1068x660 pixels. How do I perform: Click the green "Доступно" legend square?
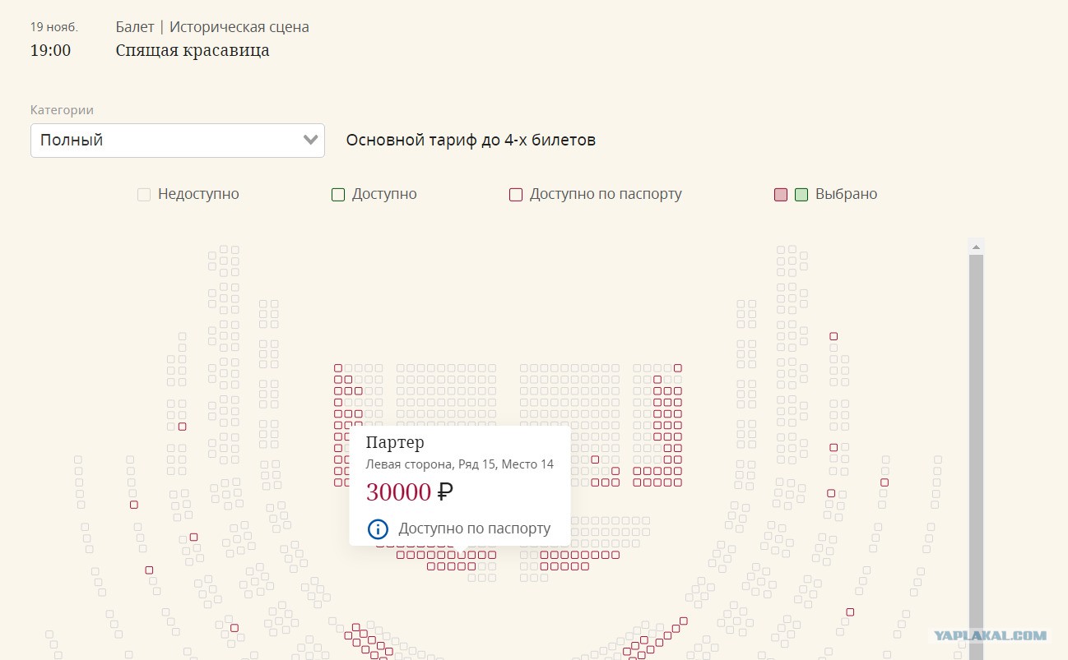click(337, 195)
